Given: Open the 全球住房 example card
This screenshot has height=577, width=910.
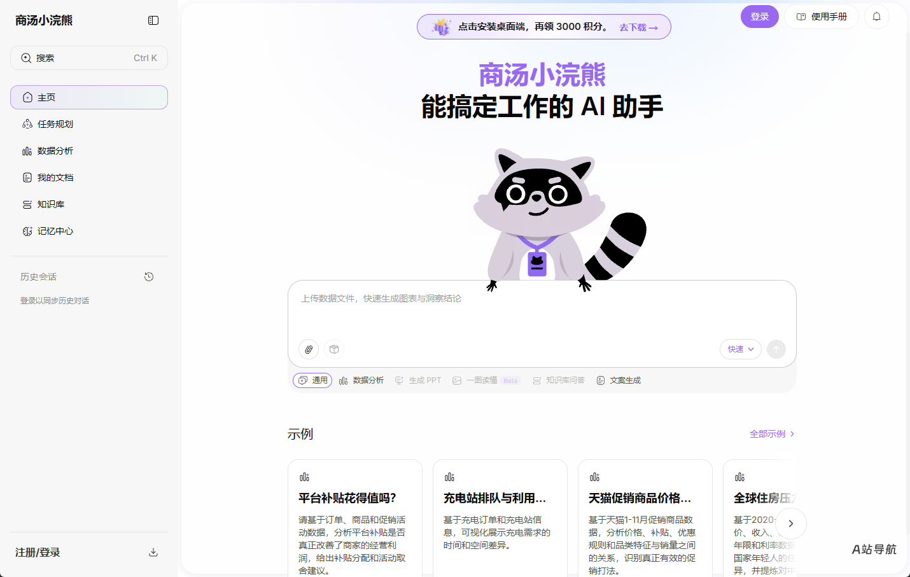Looking at the screenshot, I should coord(760,518).
